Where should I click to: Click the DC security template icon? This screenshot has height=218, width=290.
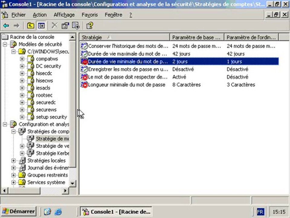click(x=31, y=66)
